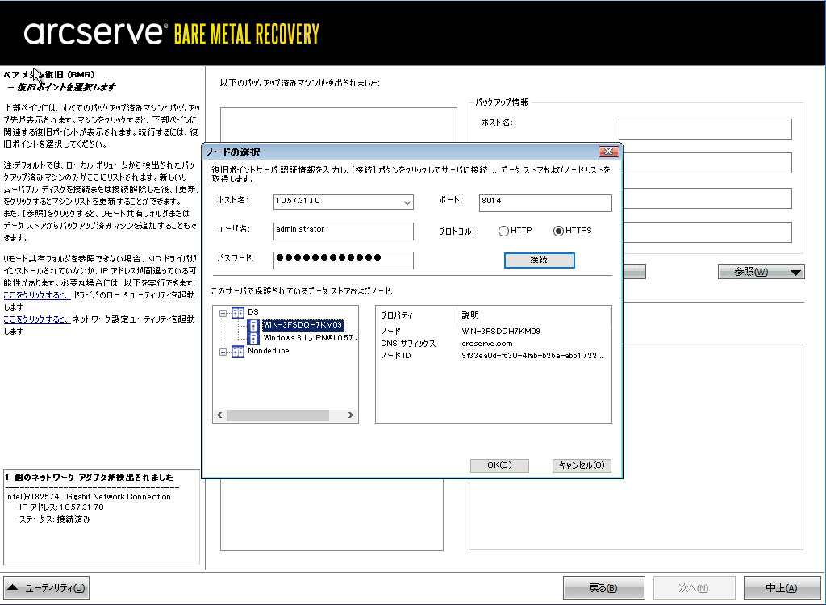Open the ホスト名 dropdown list
Viewport: 826px width, 605px height.
pos(407,202)
